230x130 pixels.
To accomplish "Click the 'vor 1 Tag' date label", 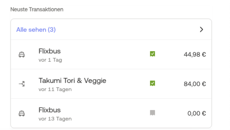I will tap(50, 60).
